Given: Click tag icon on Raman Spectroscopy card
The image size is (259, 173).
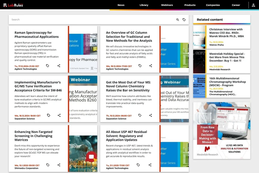Looking at the screenshot, I should point(47,66).
